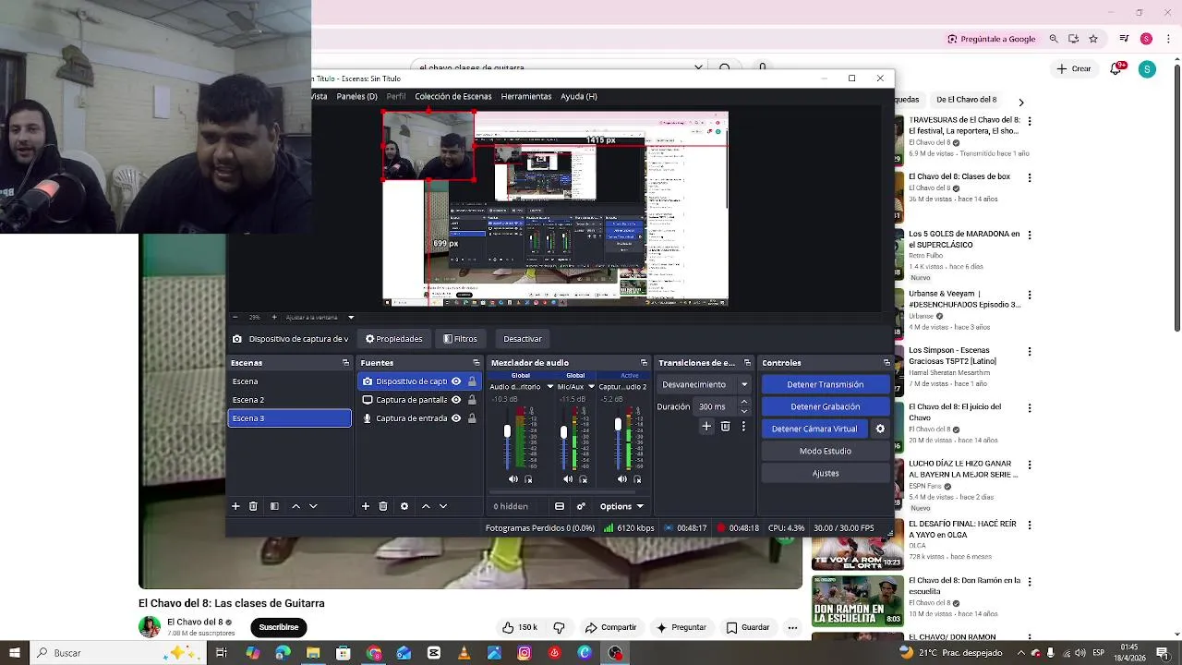Toggle lock on Captura de pantalla source

point(472,400)
